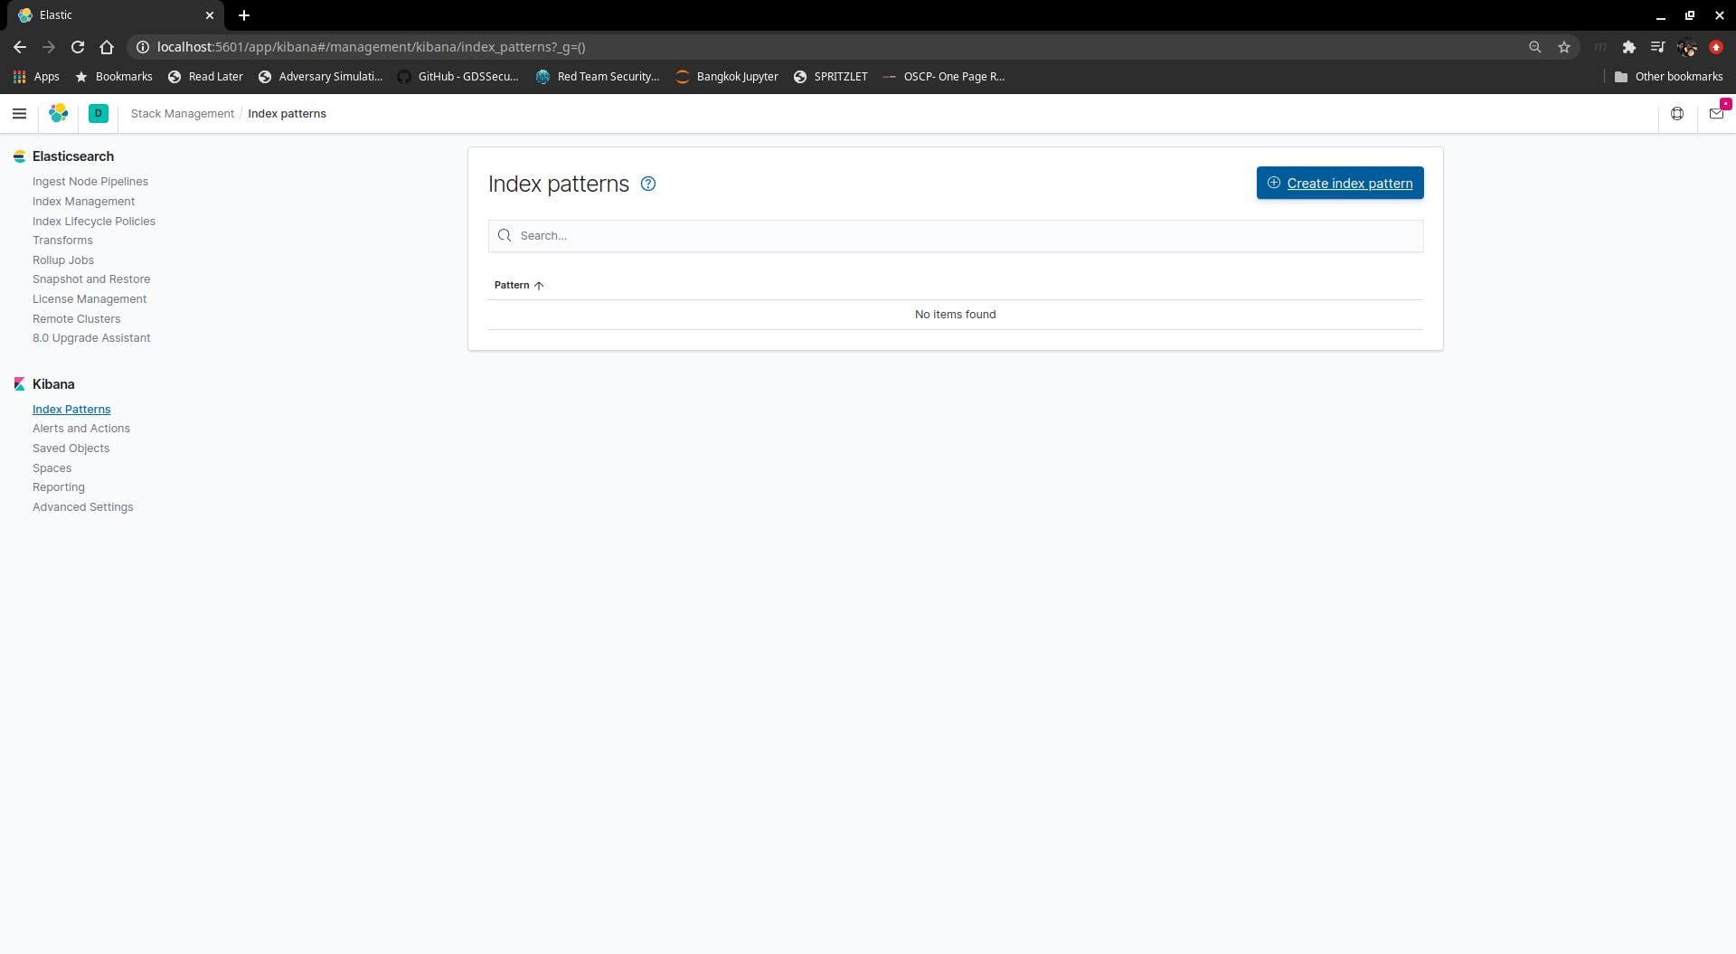Open the SPRITZLET bookmark

(830, 77)
